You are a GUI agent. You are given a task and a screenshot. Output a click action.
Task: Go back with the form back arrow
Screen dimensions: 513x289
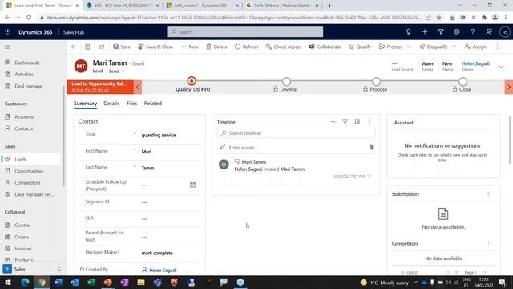point(74,47)
